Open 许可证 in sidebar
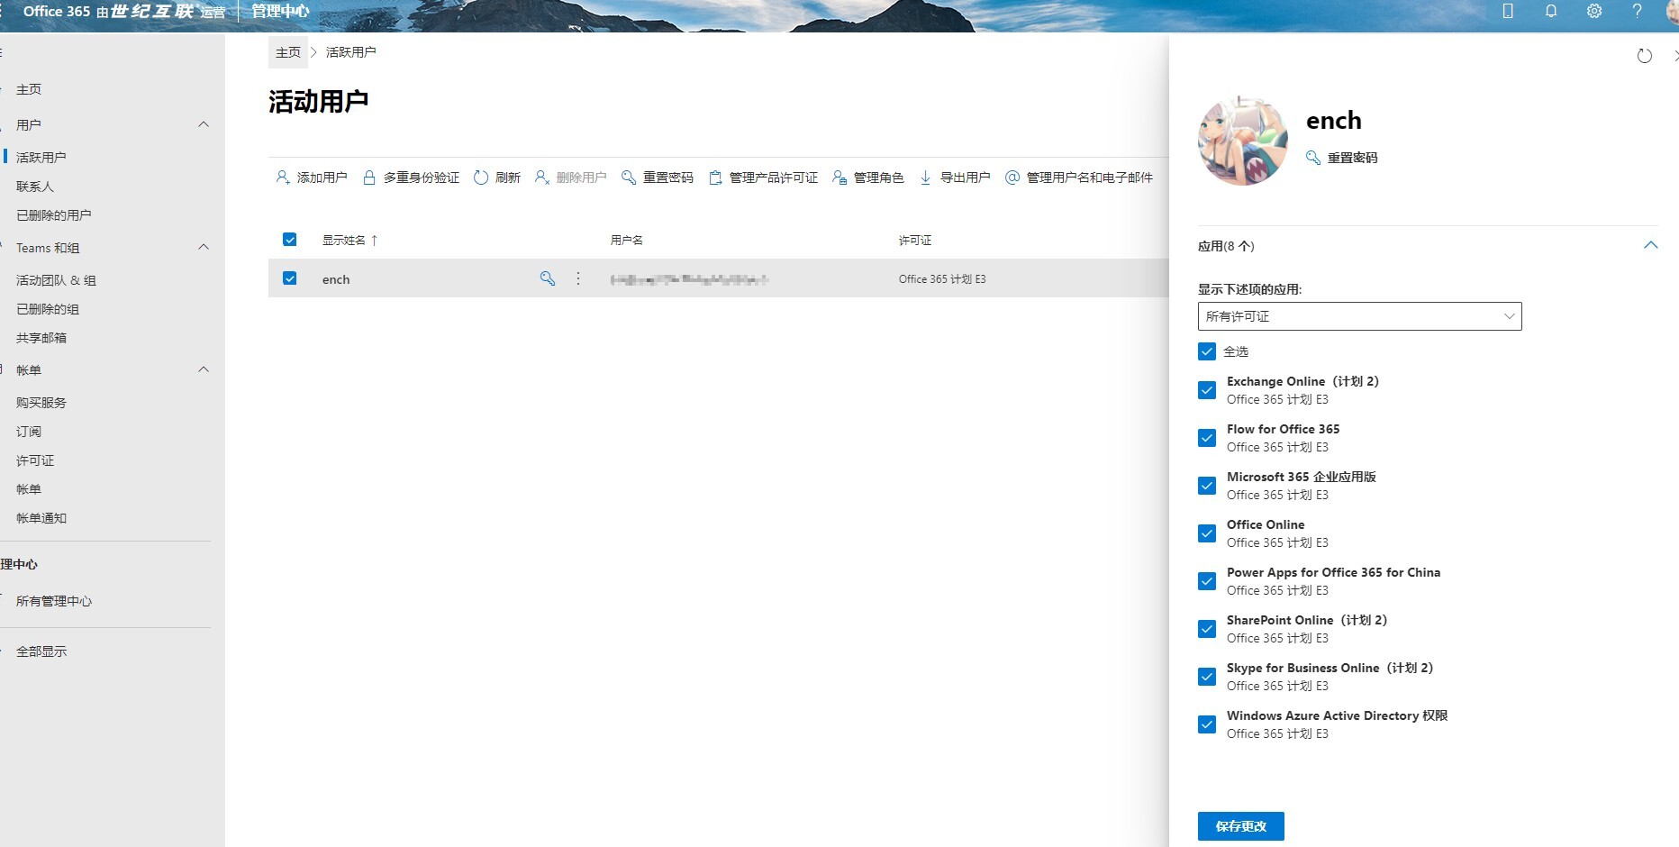This screenshot has width=1679, height=847. pos(35,460)
